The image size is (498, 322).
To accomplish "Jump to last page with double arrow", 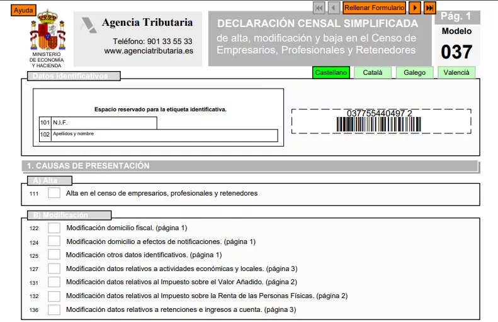I will point(429,8).
